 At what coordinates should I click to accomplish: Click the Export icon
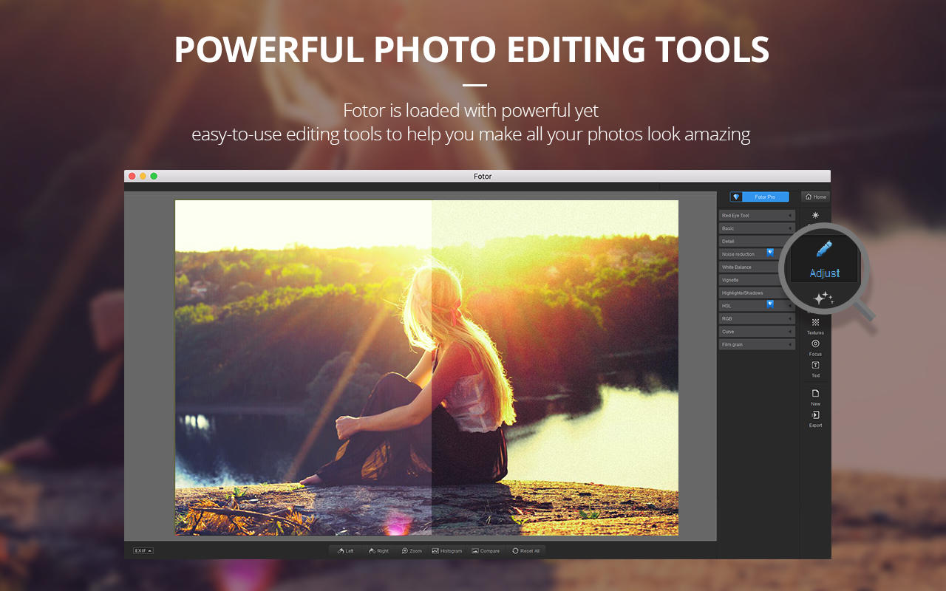pyautogui.click(x=815, y=415)
